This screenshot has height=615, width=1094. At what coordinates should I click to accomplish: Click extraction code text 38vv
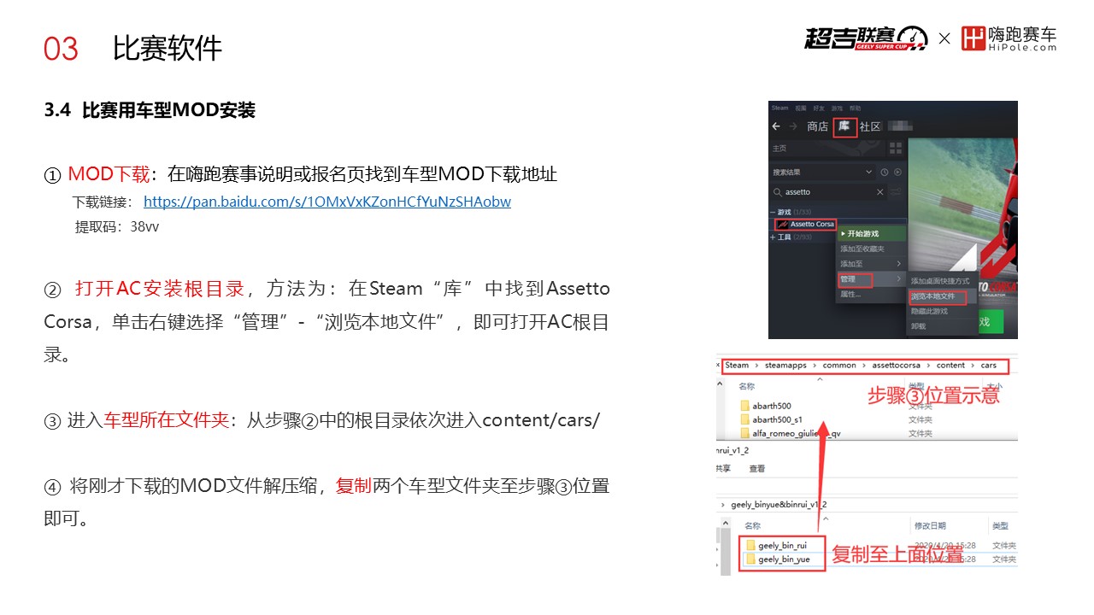144,226
